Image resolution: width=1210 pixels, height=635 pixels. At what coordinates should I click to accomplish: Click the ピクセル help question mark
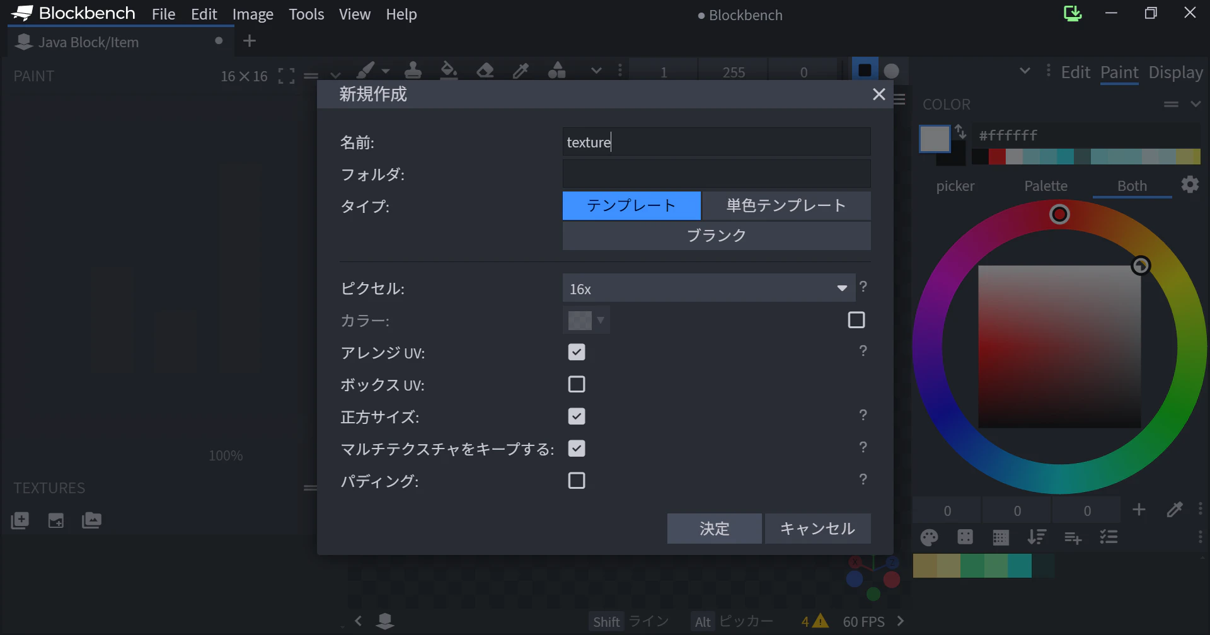click(x=863, y=287)
